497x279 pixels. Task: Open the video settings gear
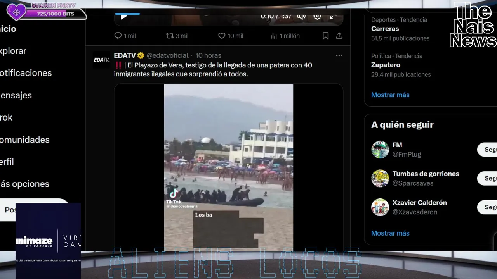(317, 17)
